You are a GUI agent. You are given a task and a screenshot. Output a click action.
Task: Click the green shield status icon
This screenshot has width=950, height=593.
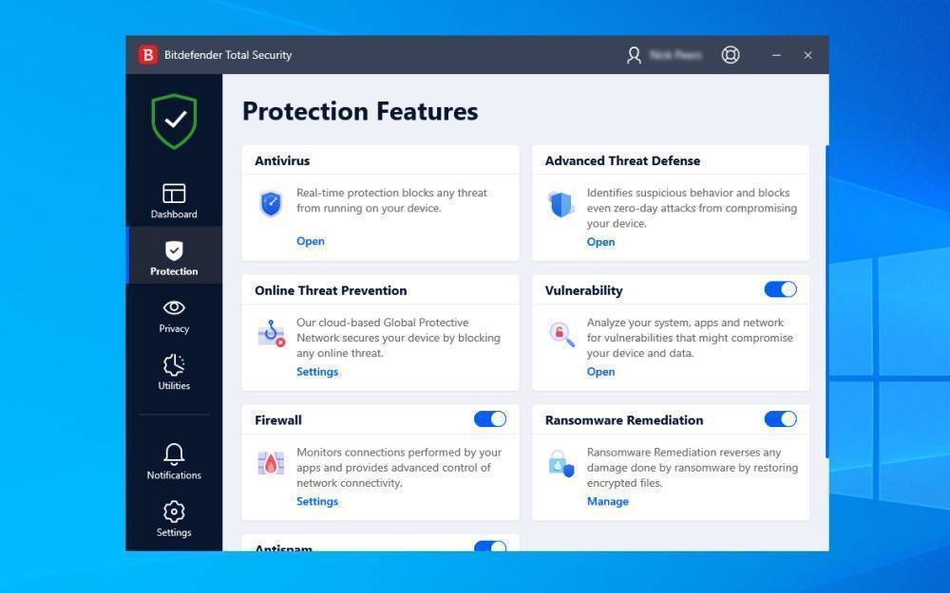click(174, 121)
